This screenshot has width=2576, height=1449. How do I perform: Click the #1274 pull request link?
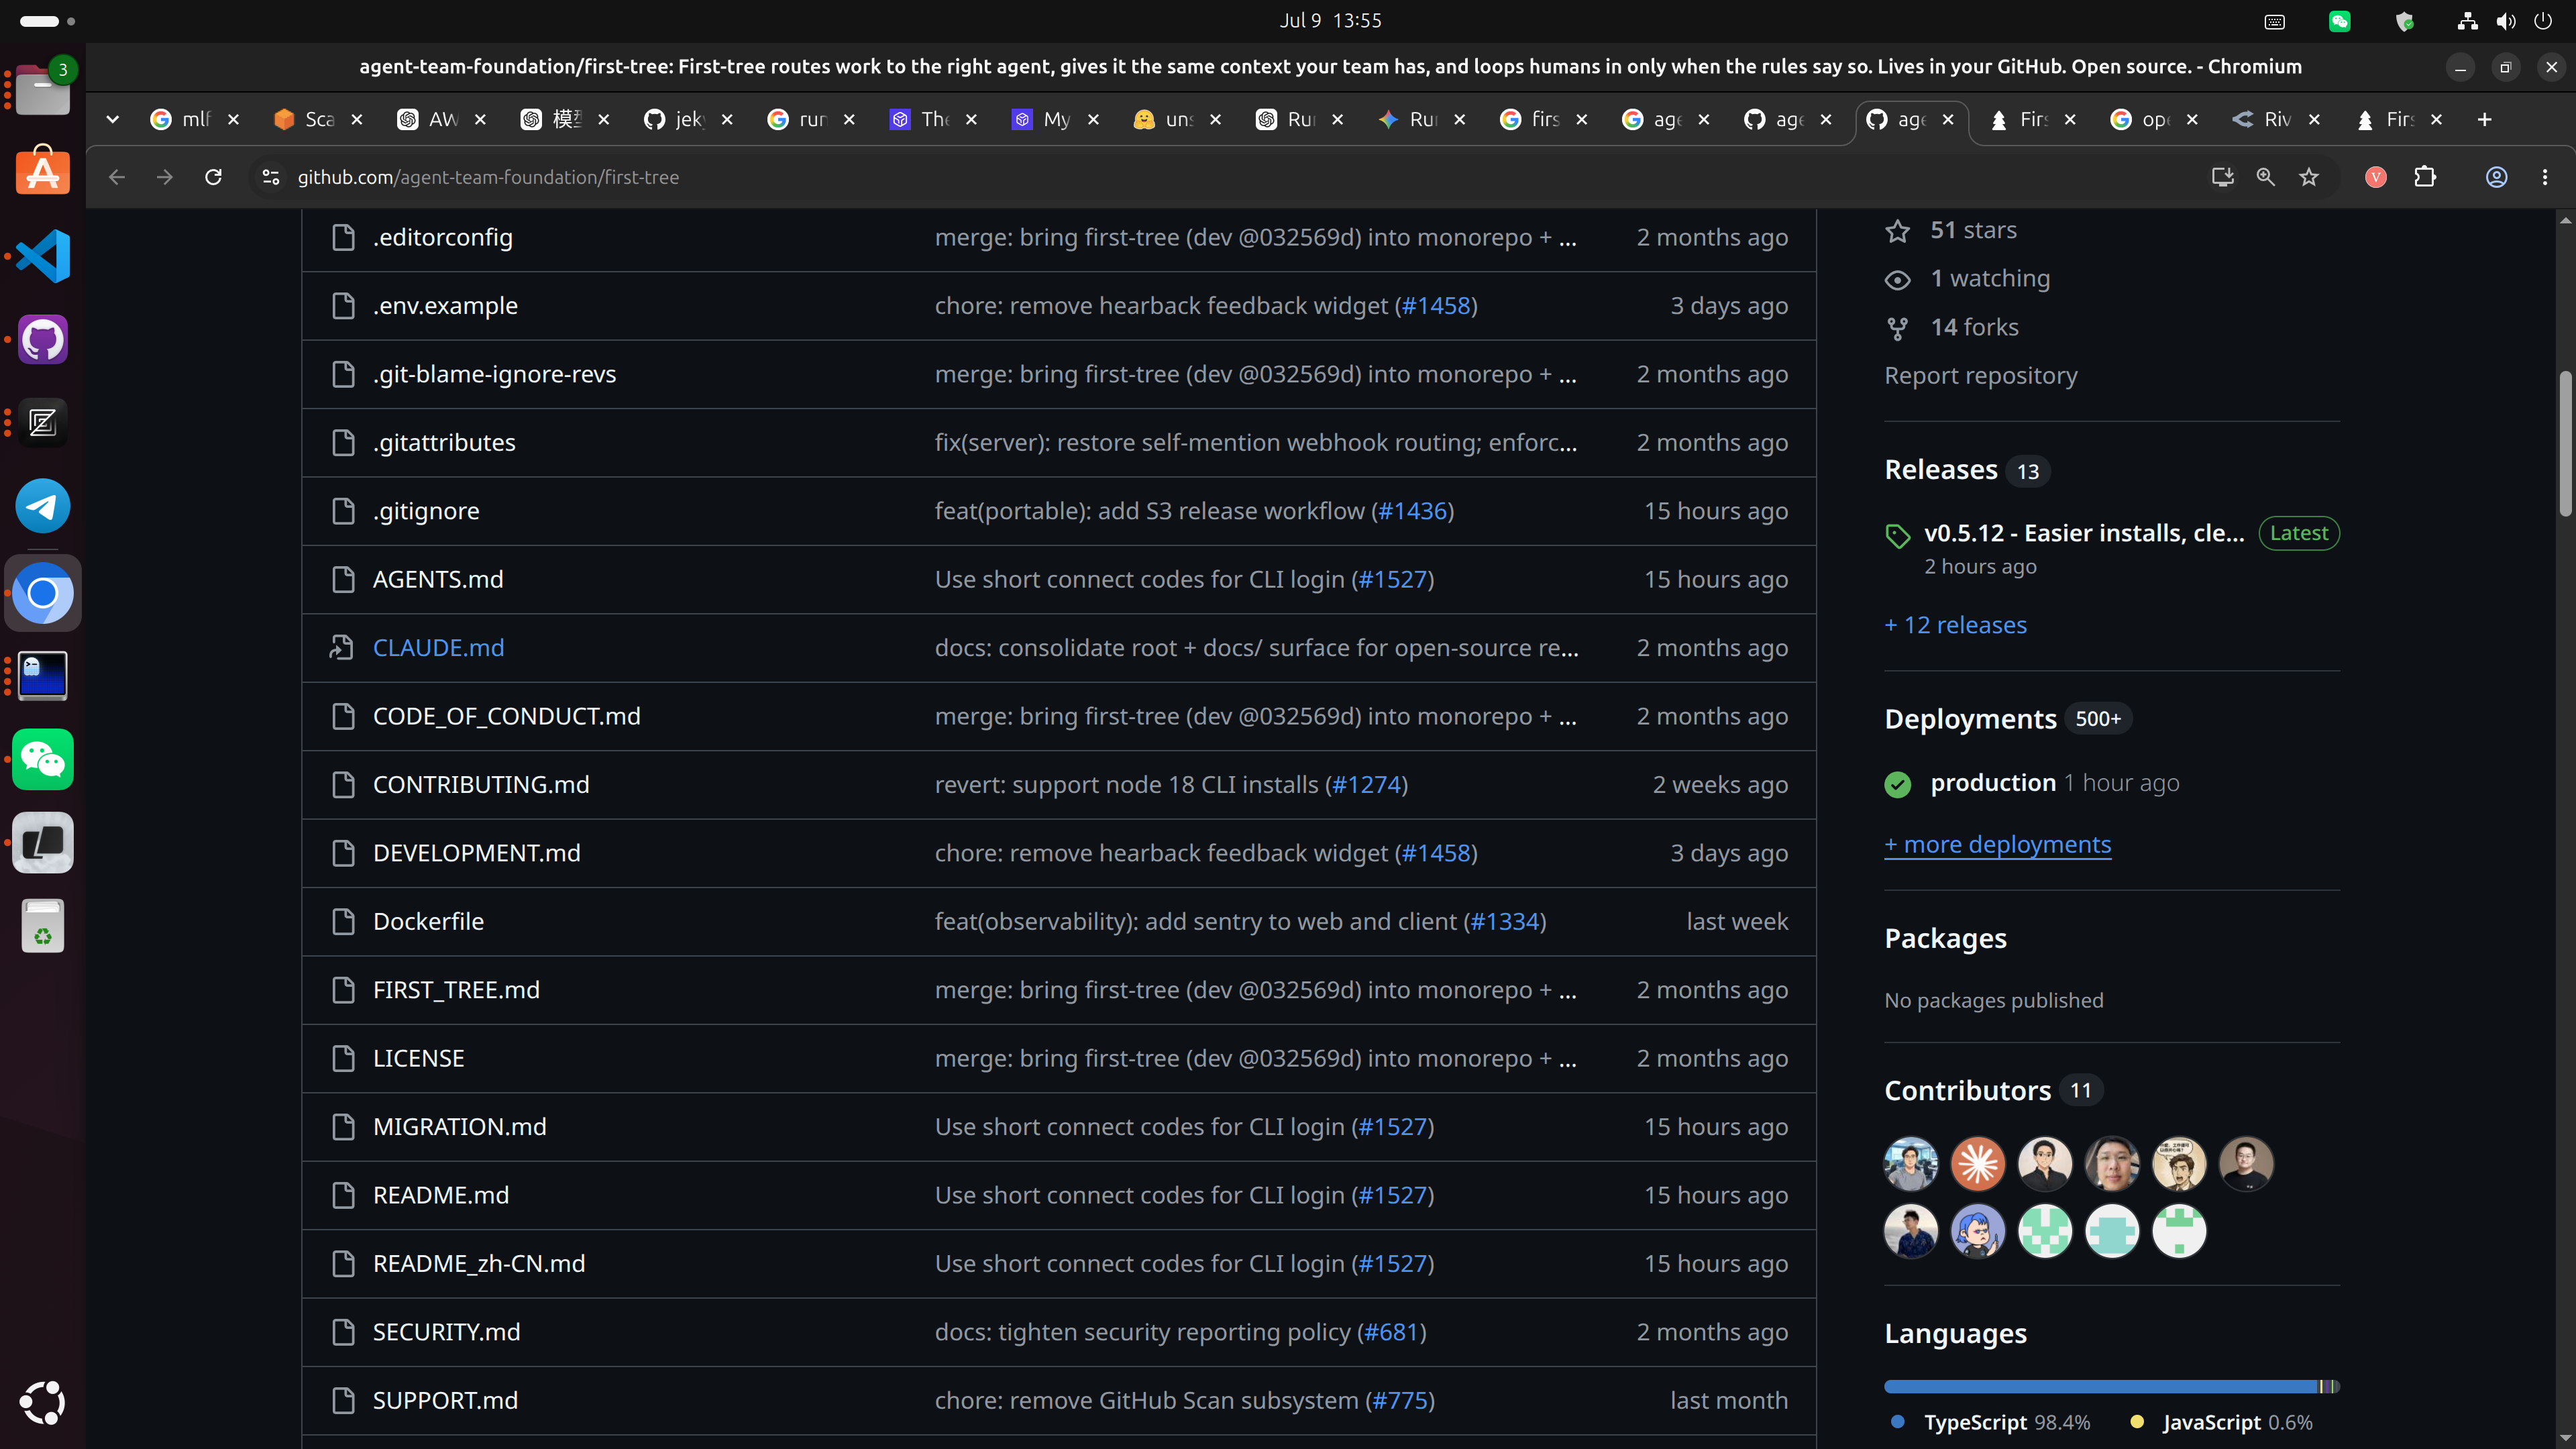(x=1366, y=785)
